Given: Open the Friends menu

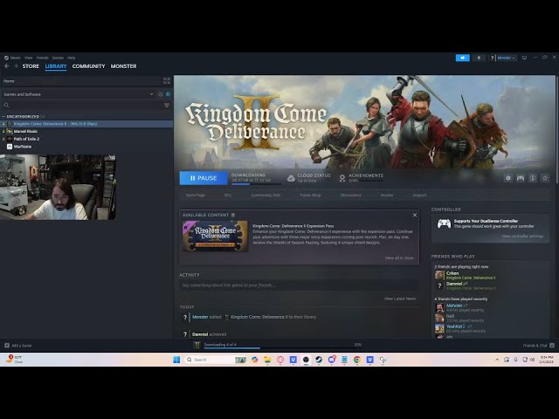Looking at the screenshot, I should [x=43, y=58].
